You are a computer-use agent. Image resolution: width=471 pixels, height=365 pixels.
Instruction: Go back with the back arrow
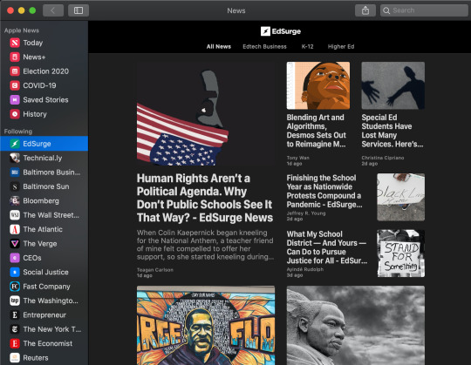tap(53, 10)
